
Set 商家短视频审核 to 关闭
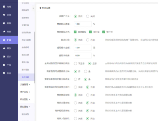pyautogui.click(x=75, y=111)
